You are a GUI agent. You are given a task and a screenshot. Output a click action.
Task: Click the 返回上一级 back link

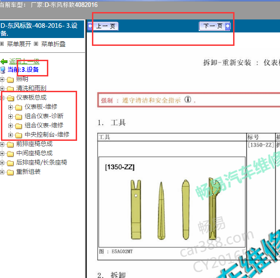tap(24, 62)
